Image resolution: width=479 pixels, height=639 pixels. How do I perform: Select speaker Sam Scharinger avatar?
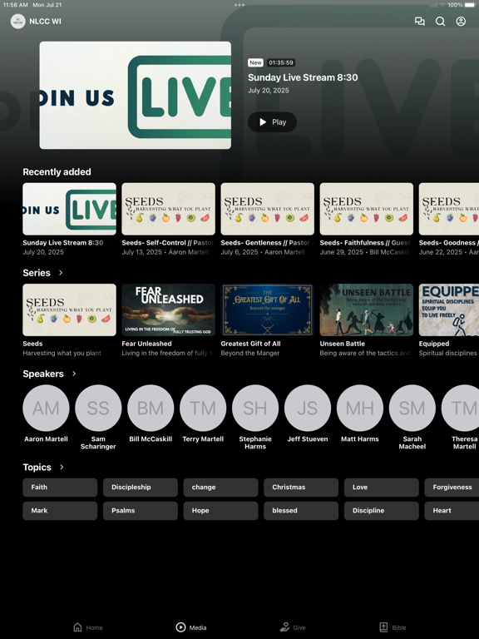98,408
